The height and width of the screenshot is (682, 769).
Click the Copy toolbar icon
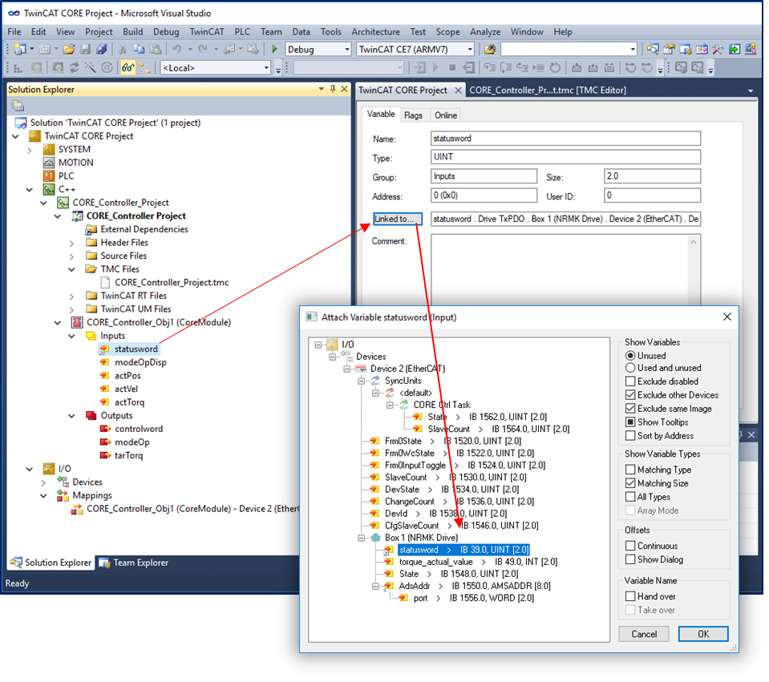[139, 49]
